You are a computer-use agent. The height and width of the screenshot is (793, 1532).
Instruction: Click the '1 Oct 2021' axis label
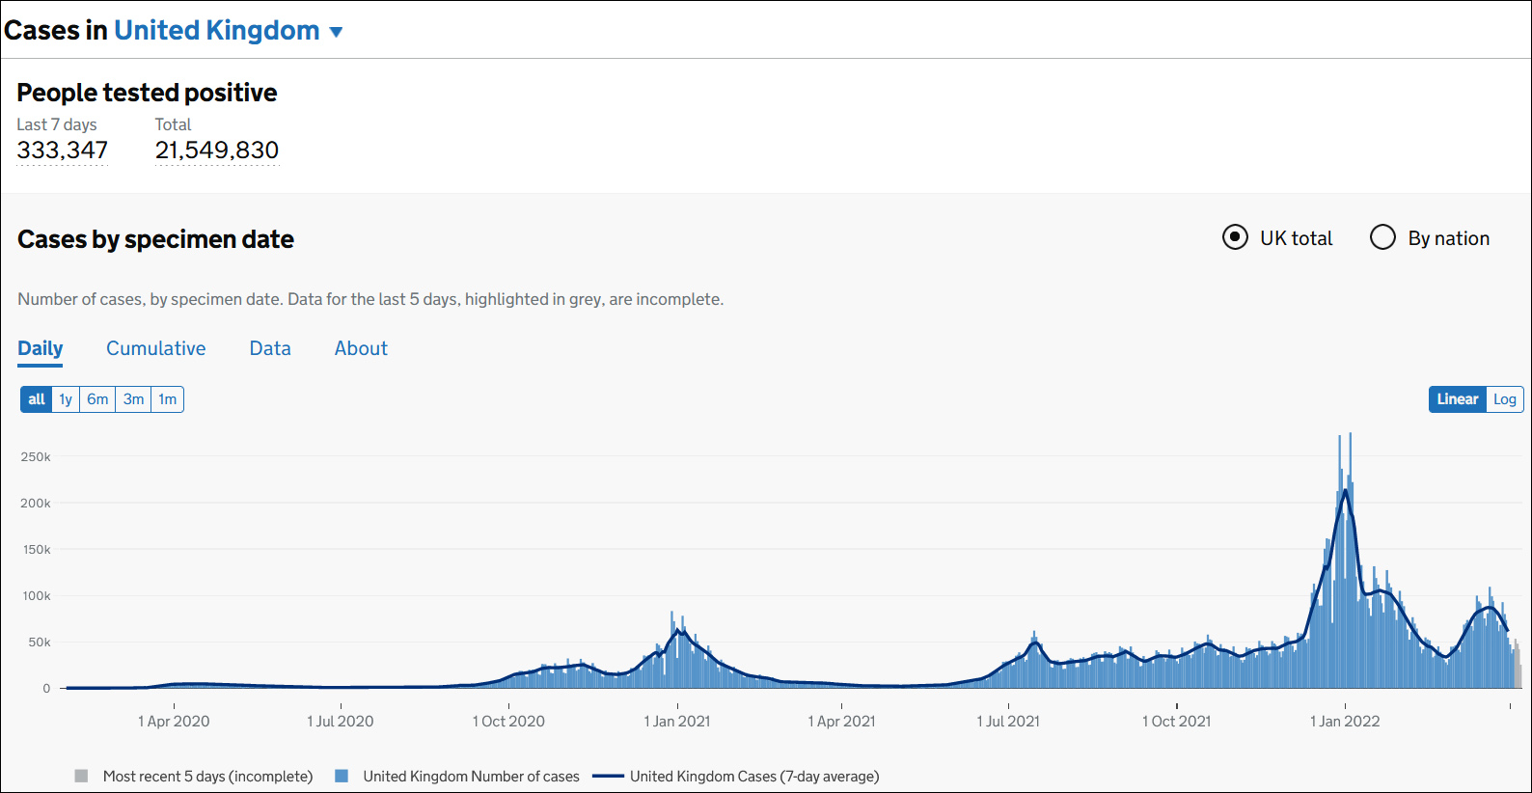click(x=1176, y=722)
